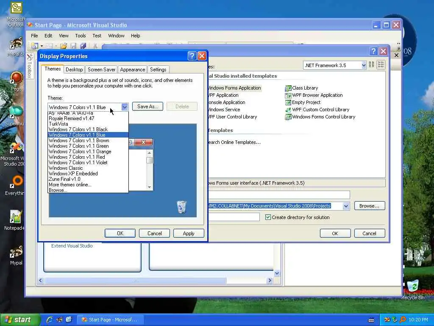The height and width of the screenshot is (326, 434).
Task: Select the WPF Browser Application template
Action: [314, 95]
